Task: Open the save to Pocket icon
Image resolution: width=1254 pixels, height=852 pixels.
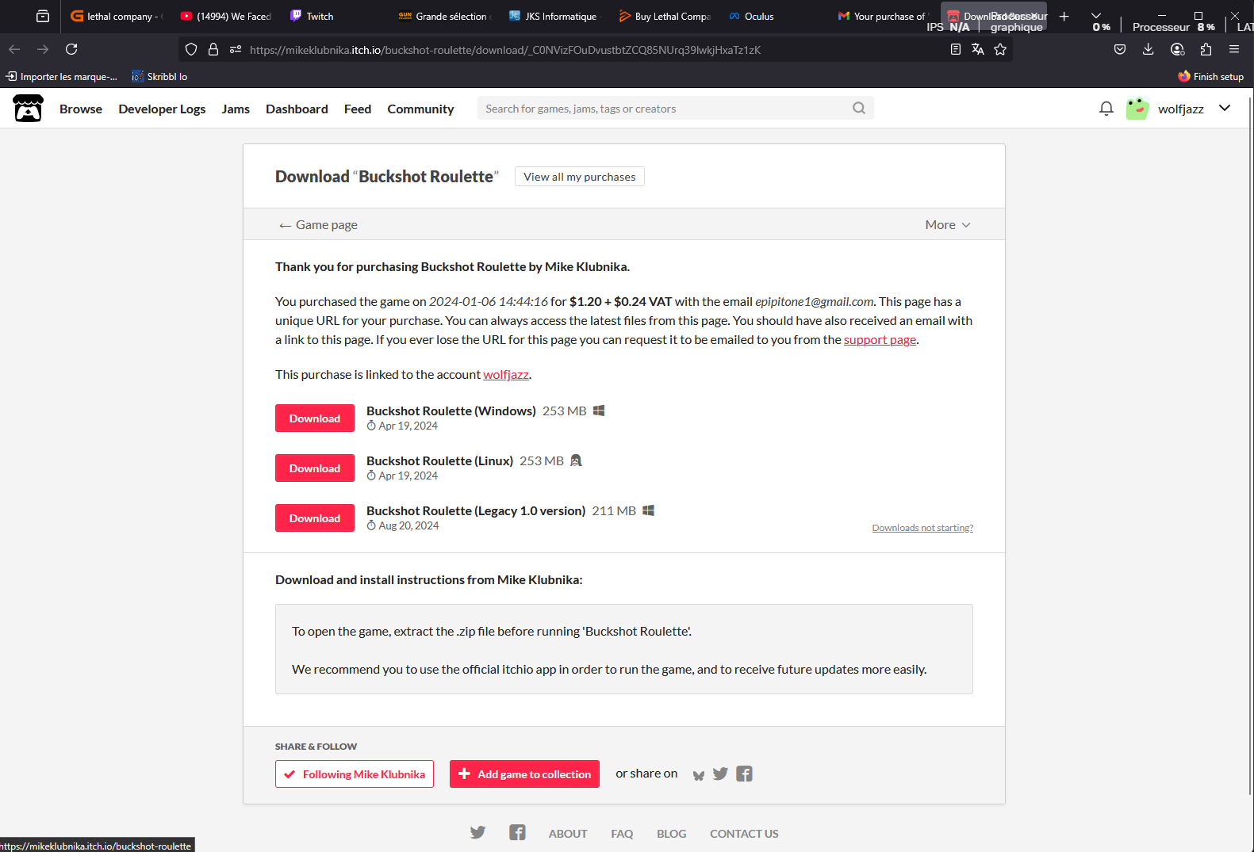Action: pyautogui.click(x=1120, y=49)
